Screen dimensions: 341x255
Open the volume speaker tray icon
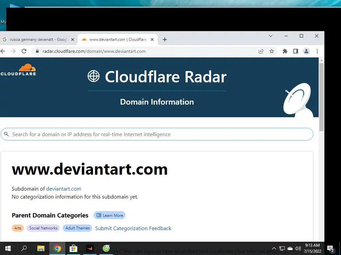point(298,248)
